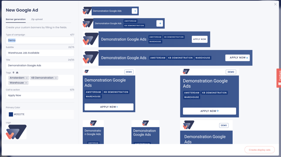Edit the Subtitle field Warehouse Job Available

[x=40, y=53]
